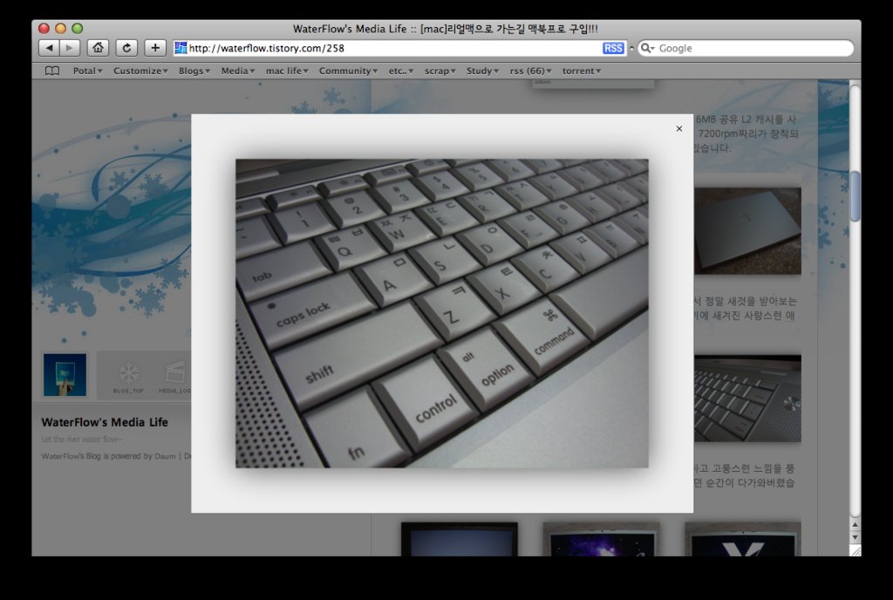Close the image lightbox with X
The image size is (893, 600).
678,129
